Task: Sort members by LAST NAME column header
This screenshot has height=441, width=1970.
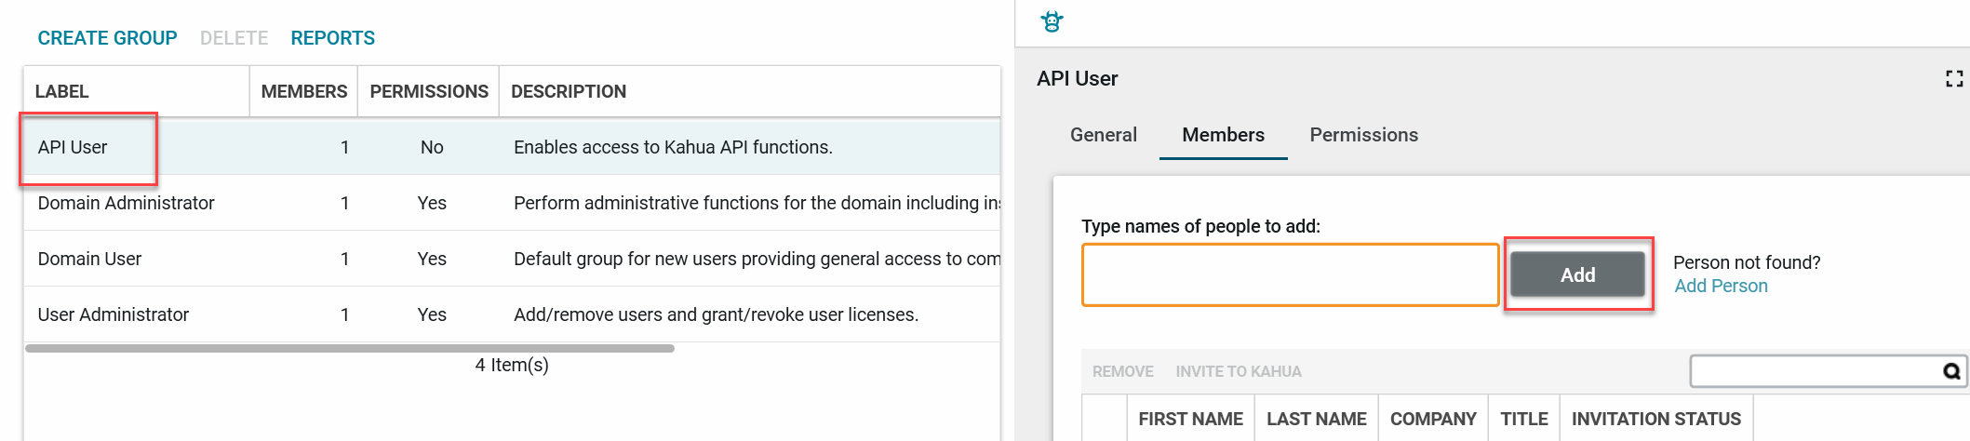Action: pos(1316,419)
